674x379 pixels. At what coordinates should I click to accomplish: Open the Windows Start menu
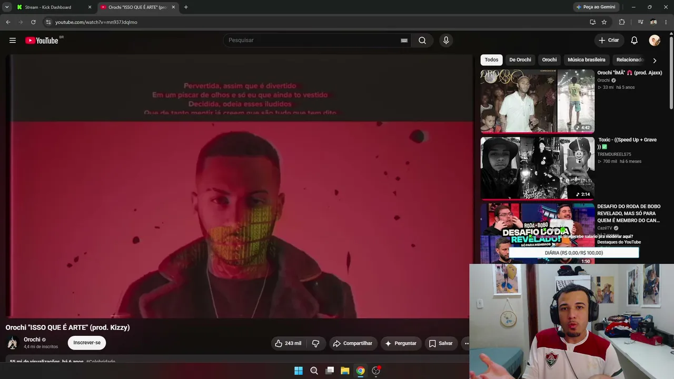(x=299, y=371)
